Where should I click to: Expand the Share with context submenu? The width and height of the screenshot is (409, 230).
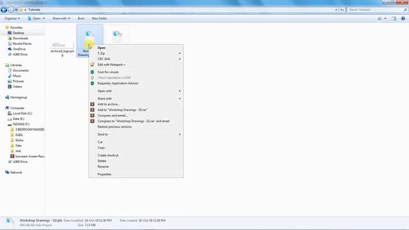(x=136, y=98)
